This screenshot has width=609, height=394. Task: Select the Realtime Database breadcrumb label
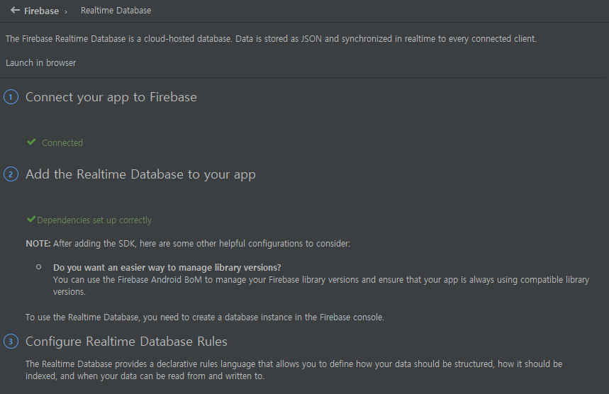point(116,11)
